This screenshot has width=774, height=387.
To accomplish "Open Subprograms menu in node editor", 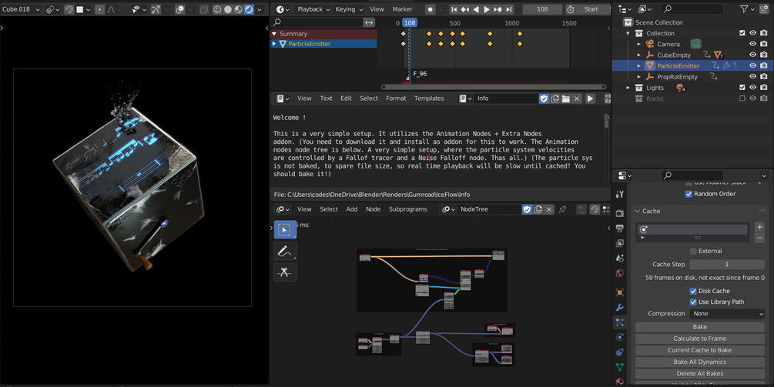I will pos(407,209).
